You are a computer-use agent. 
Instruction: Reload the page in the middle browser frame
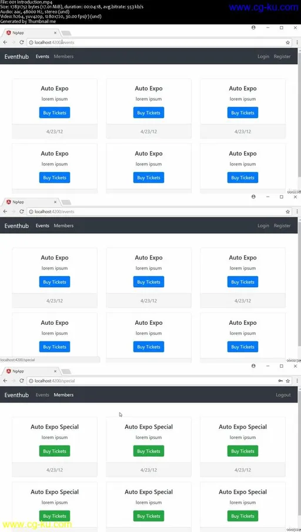point(22,211)
